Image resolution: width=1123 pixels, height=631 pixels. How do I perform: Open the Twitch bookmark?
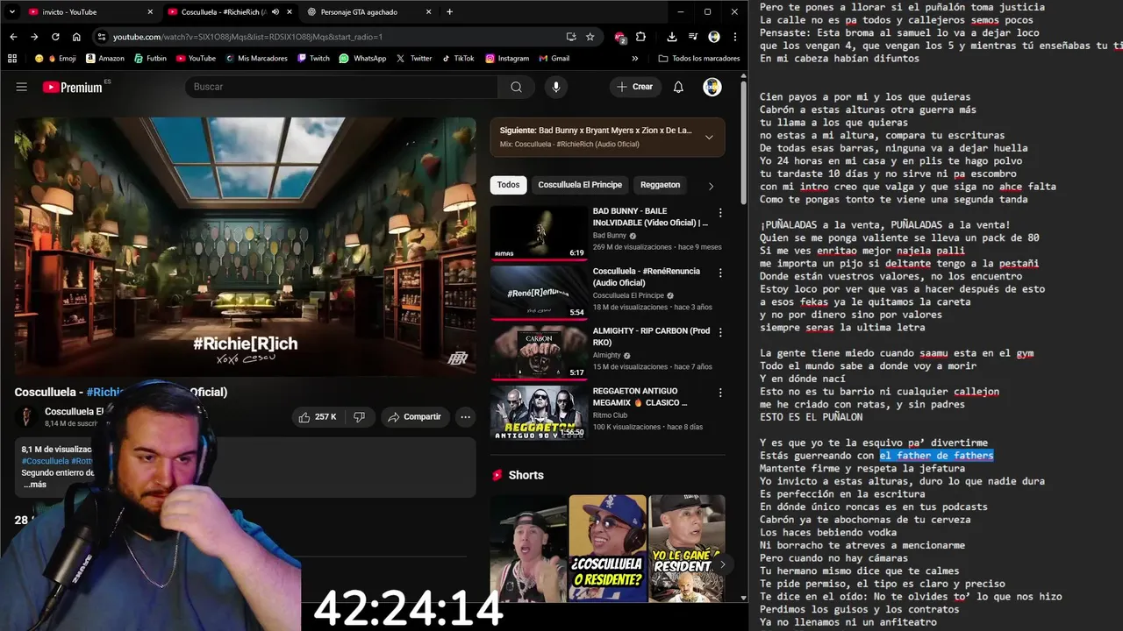(313, 59)
